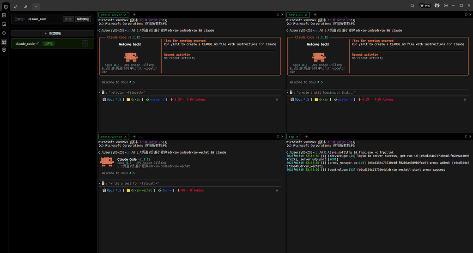This screenshot has width=473, height=253.
Task: Click the 'write a test for <filepath>' prompt
Action: point(190,183)
